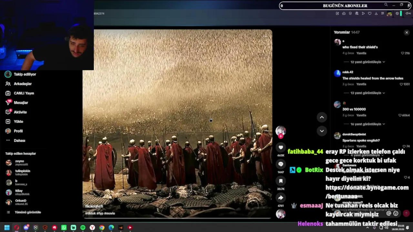Viewport: 413px width, 232px height.
Task: Open robb.42 commenter profile
Action: pos(348,72)
